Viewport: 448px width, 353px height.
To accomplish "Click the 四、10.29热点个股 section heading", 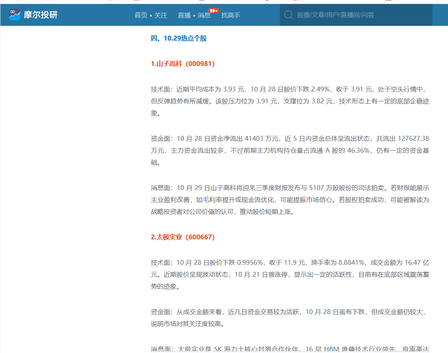I will click(x=178, y=39).
